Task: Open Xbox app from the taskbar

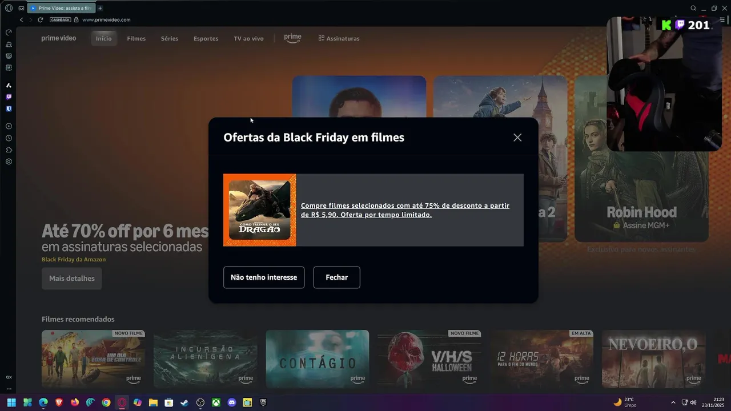Action: (x=216, y=402)
